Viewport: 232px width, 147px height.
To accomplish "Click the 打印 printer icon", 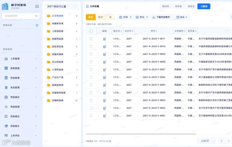I will [121, 17].
